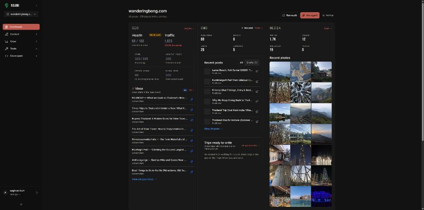This screenshot has width=424, height=210.
Task: Open the Madhugiri Fort idea title
Action: [159, 150]
